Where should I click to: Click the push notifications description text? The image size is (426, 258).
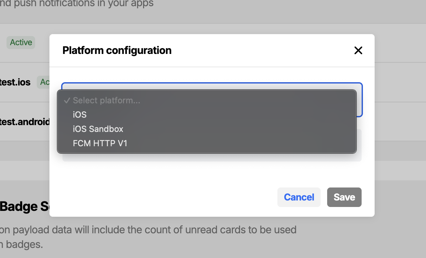tap(76, 4)
